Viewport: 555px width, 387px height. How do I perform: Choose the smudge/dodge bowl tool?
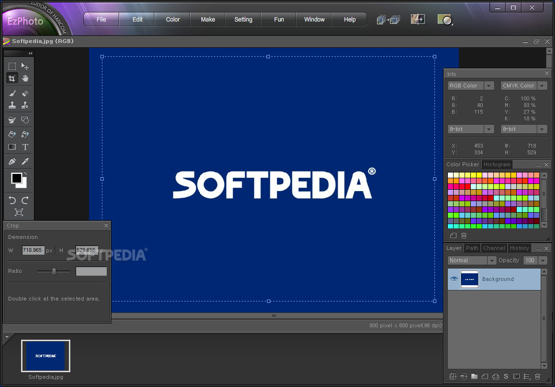(x=12, y=120)
